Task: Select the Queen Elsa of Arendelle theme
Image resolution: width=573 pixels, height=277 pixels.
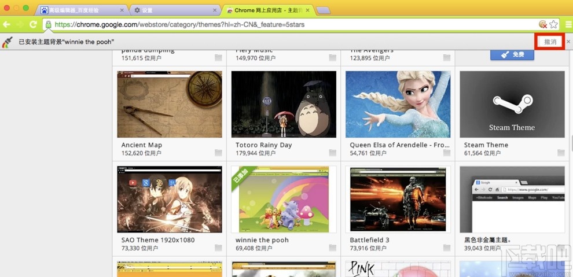Action: click(398, 104)
